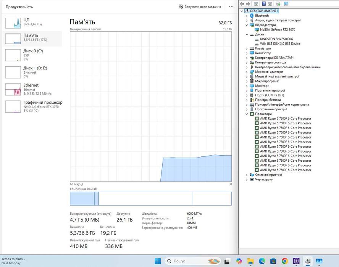339x267 pixels.
Task: Select Пристрої з інтерфейсом користувача
Action: [x=282, y=105]
